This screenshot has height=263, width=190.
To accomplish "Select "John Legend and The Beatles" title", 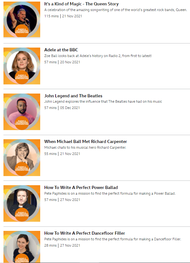I will tap(73, 96).
